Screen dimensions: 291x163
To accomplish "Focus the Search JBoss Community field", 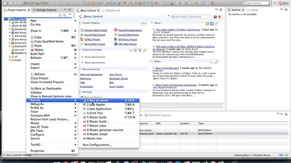I will click(x=191, y=17).
